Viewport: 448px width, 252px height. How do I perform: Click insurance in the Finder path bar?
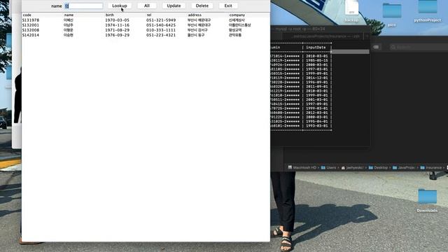430,168
